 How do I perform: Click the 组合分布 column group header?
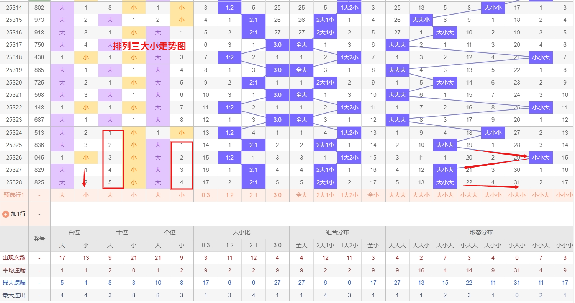[337, 232]
